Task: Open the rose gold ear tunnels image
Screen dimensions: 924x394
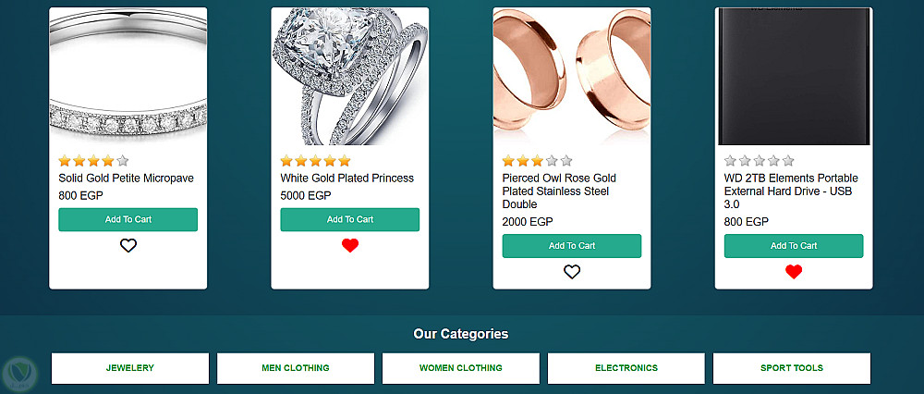Action: click(572, 77)
